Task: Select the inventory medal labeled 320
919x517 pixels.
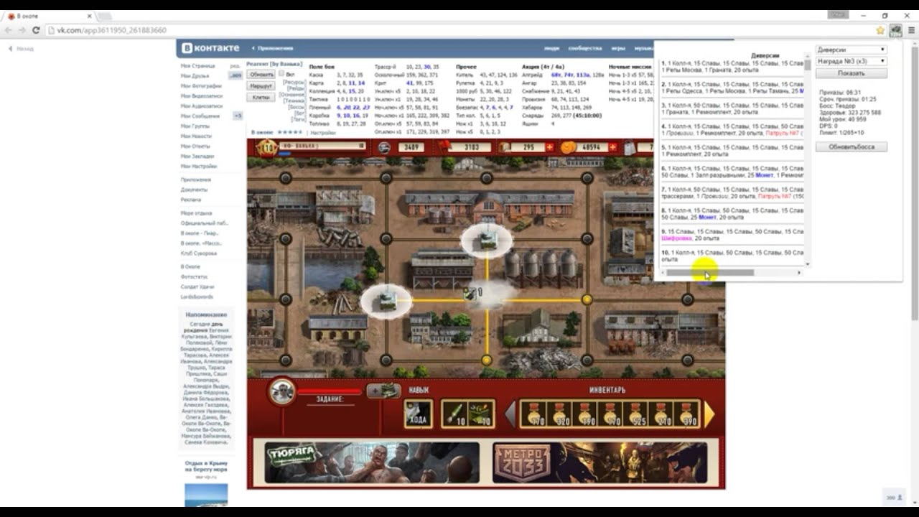Action: [x=560, y=414]
